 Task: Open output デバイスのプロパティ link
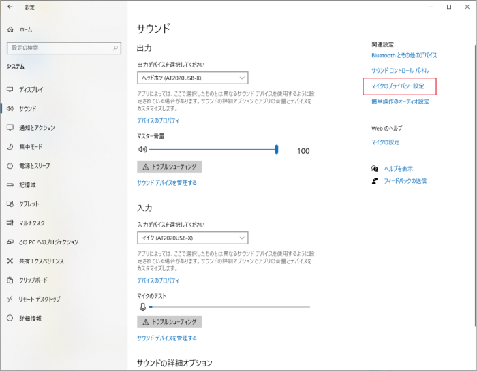(158, 120)
